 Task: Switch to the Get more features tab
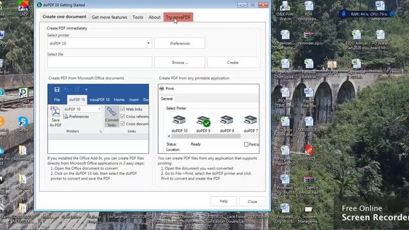pos(109,17)
